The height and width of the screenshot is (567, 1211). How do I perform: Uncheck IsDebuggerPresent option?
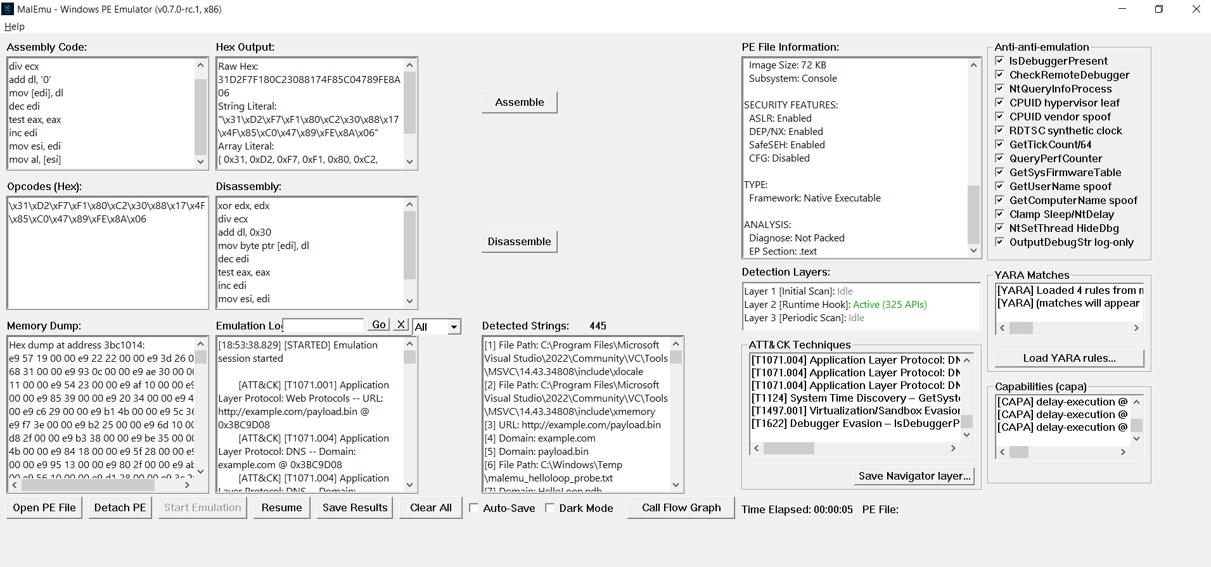[x=1000, y=61]
